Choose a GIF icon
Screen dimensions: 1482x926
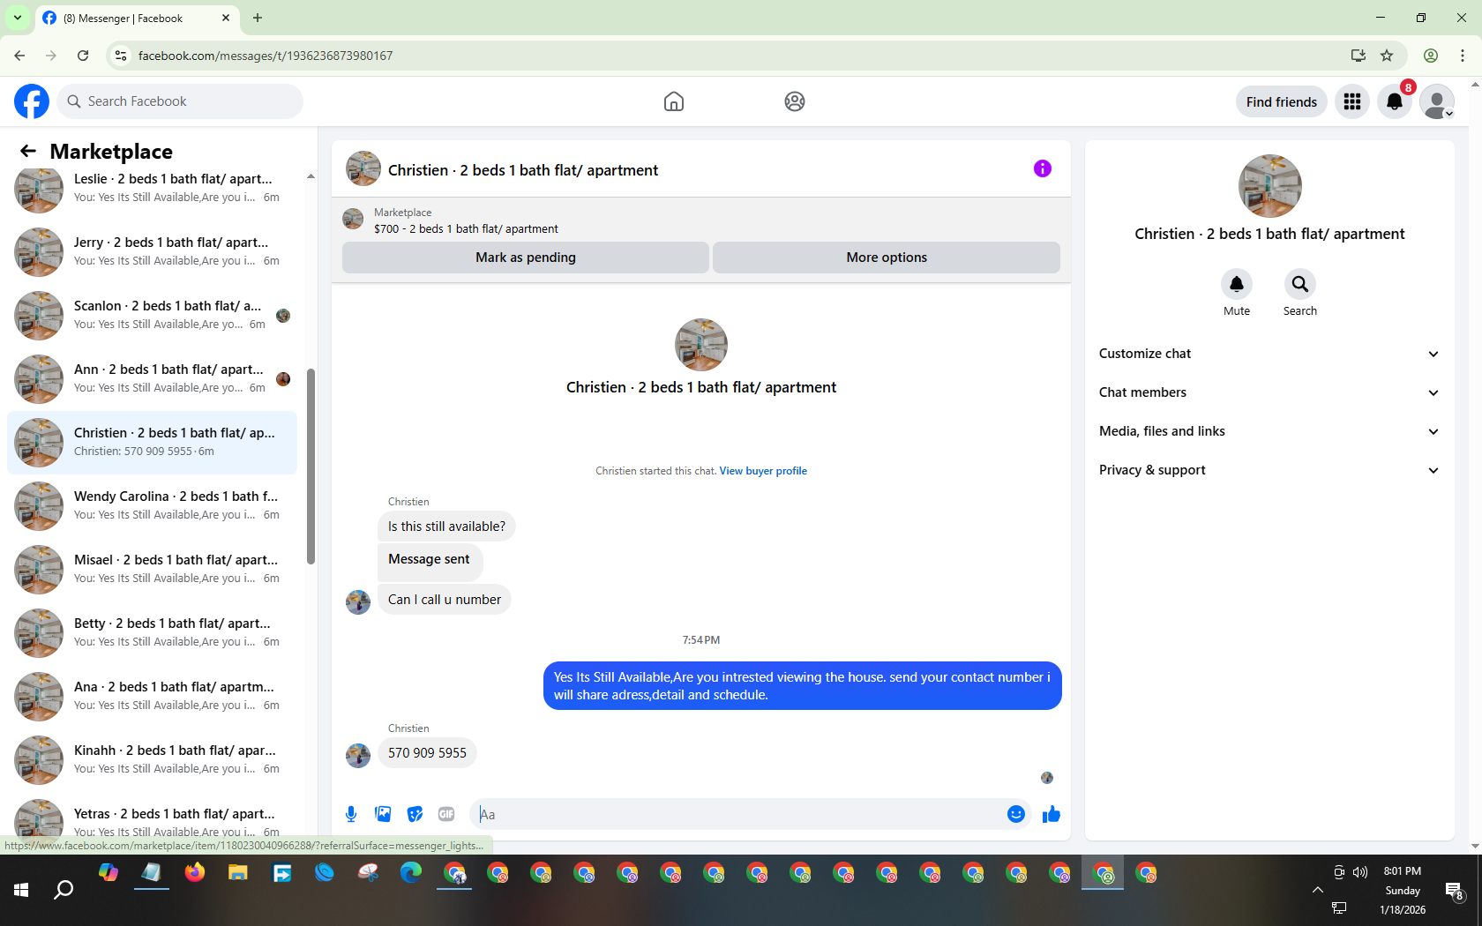click(446, 814)
